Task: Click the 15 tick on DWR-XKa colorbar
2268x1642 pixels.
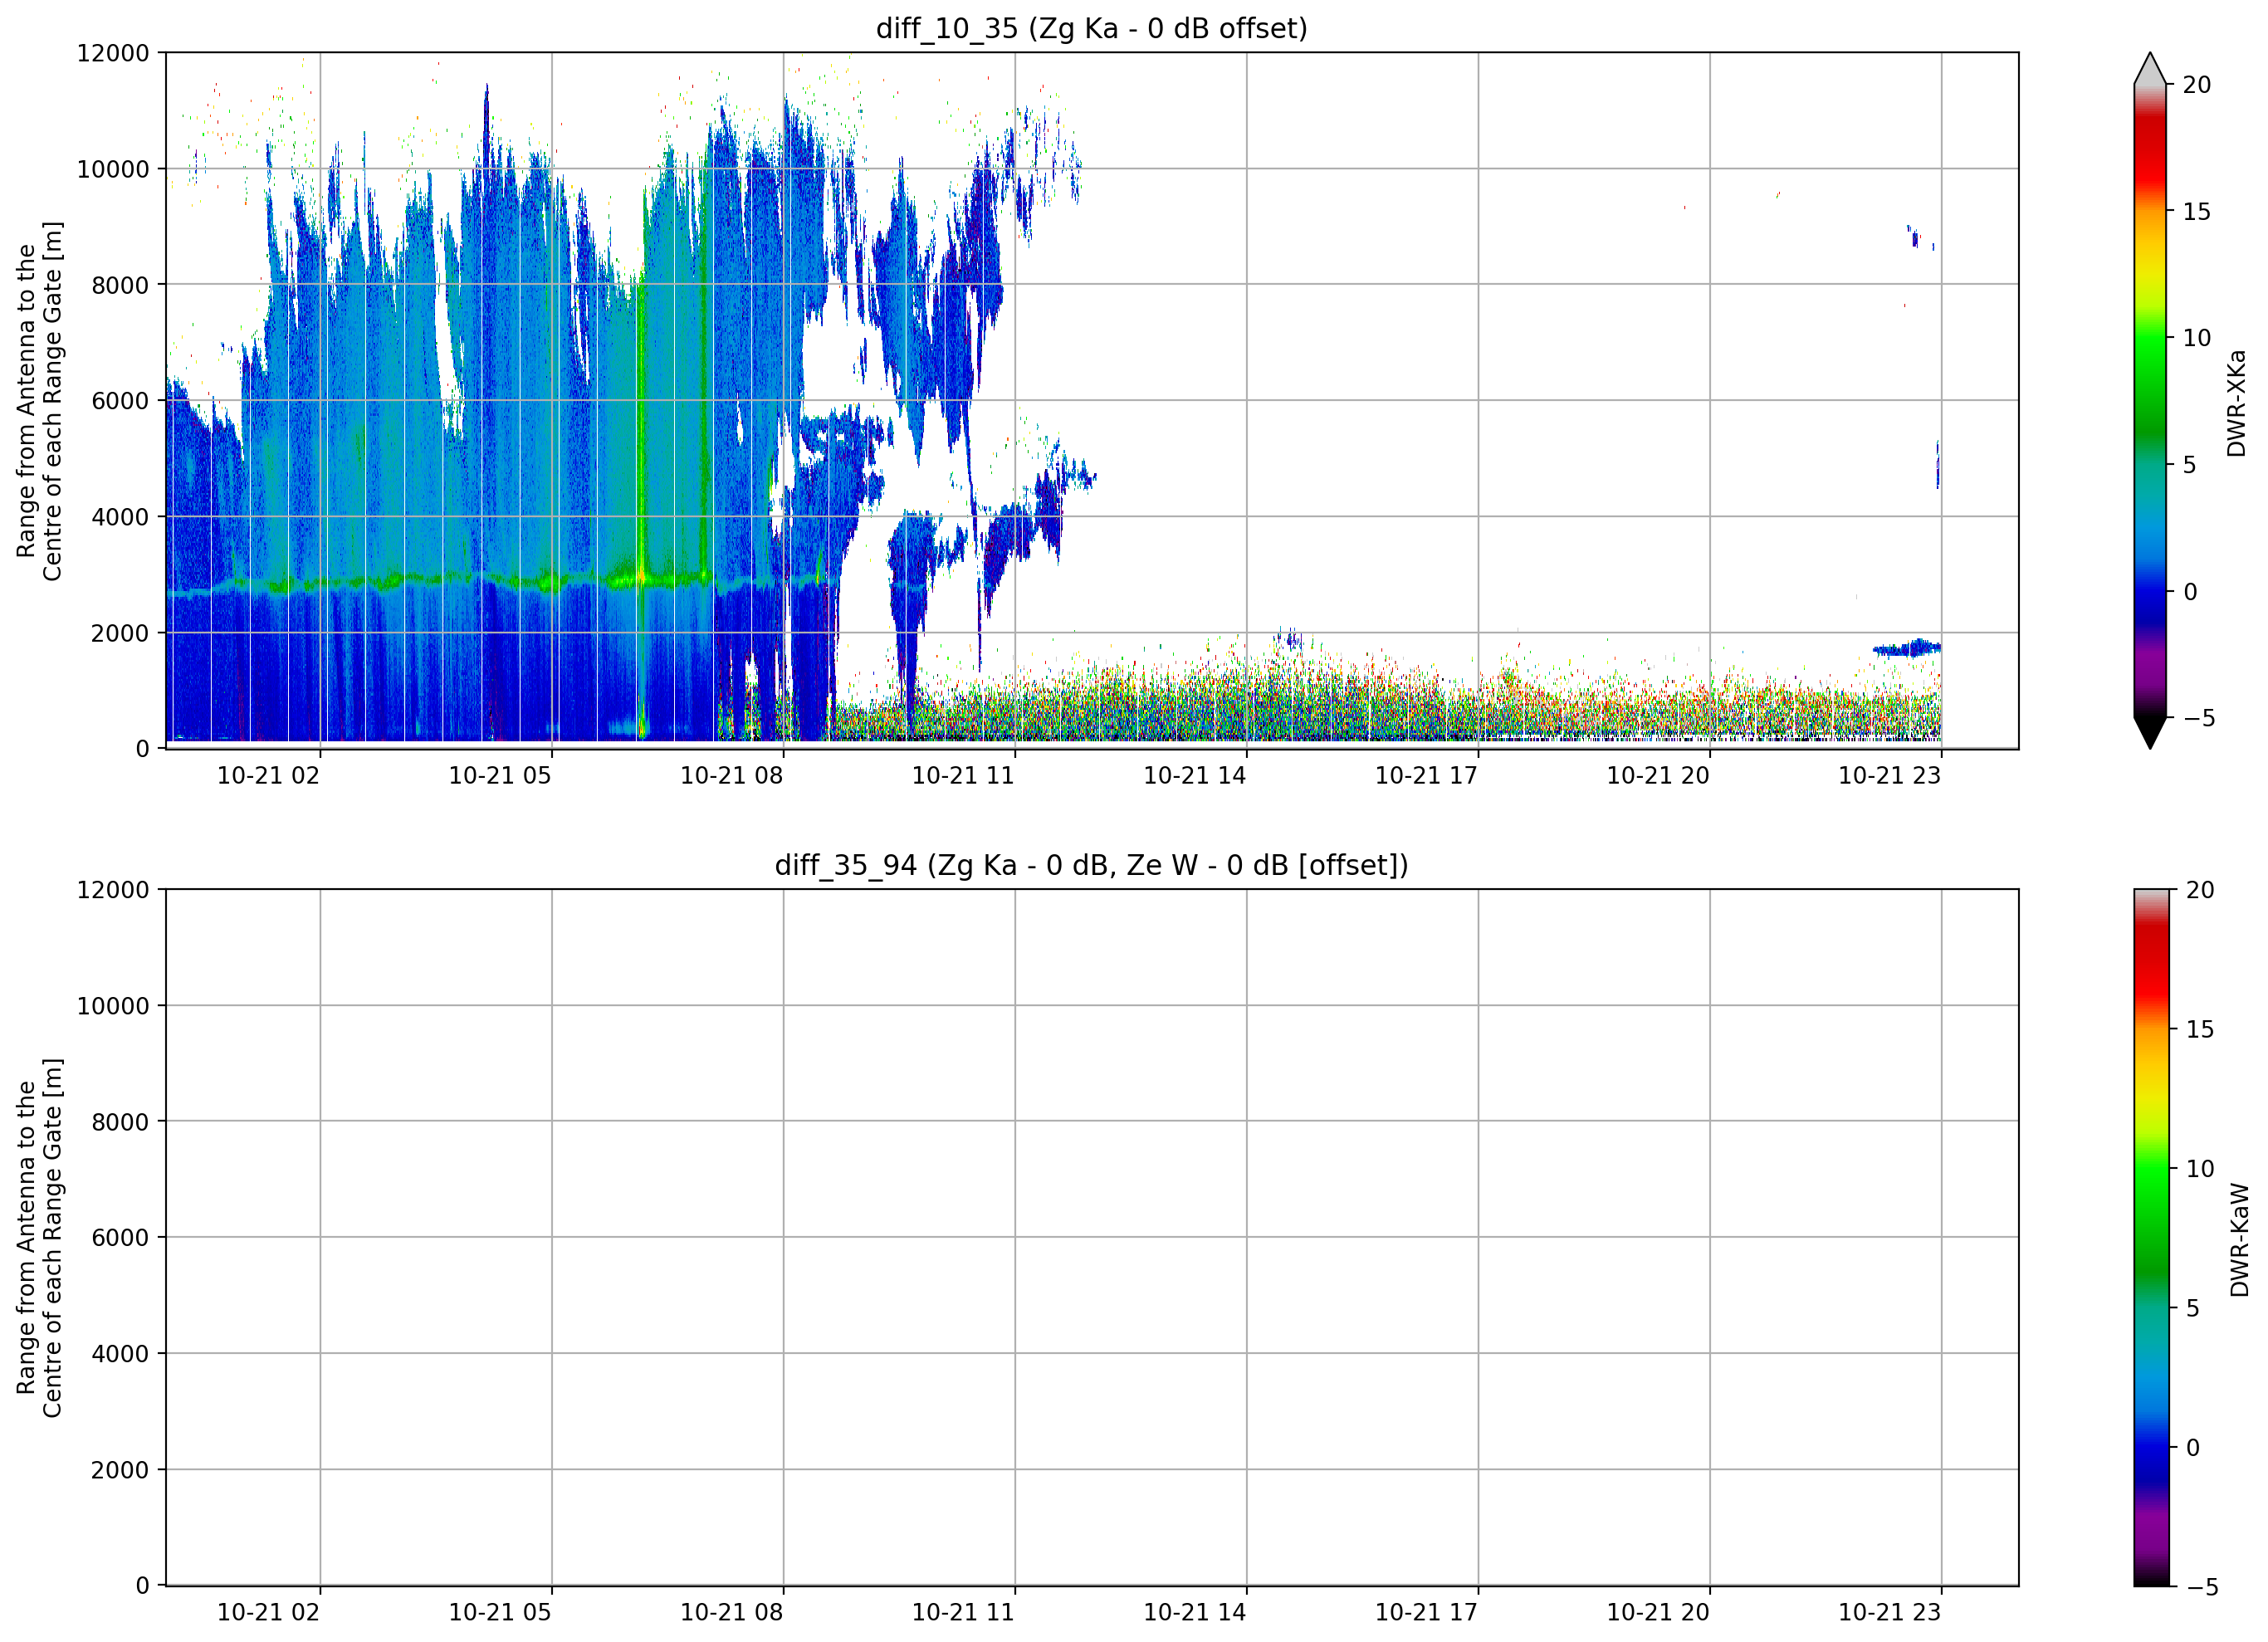Action: tap(2197, 212)
